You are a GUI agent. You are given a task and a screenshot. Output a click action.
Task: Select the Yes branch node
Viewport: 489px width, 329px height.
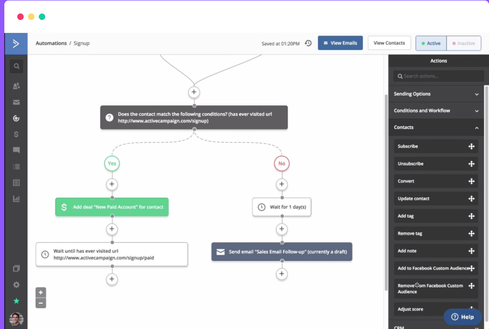[x=112, y=163]
